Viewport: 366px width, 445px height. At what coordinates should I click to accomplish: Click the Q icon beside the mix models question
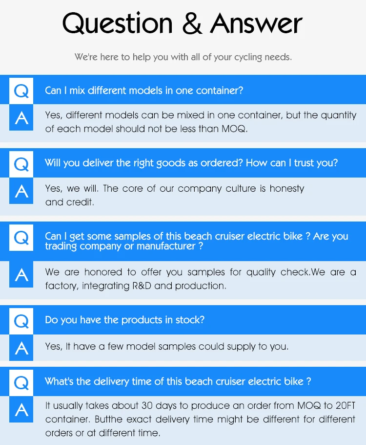(21, 91)
